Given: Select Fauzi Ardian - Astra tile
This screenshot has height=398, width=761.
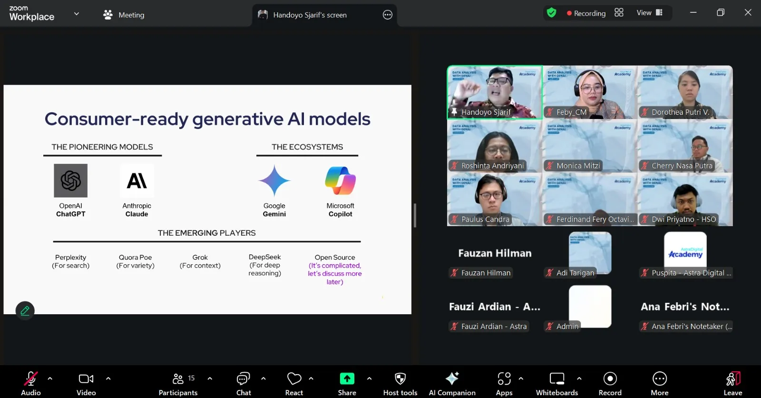Looking at the screenshot, I should point(495,307).
